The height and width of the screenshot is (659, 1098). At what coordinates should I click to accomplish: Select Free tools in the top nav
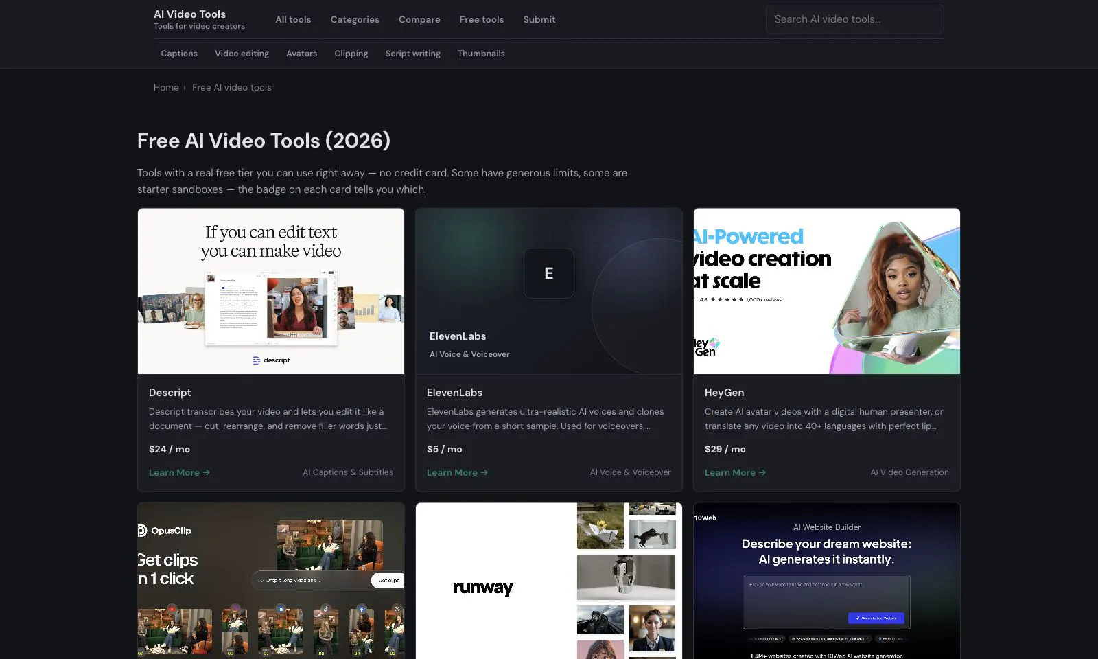pos(482,19)
